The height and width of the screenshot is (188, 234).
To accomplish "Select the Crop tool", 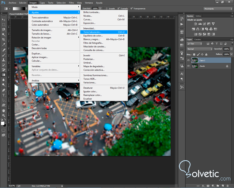I will click(4, 40).
